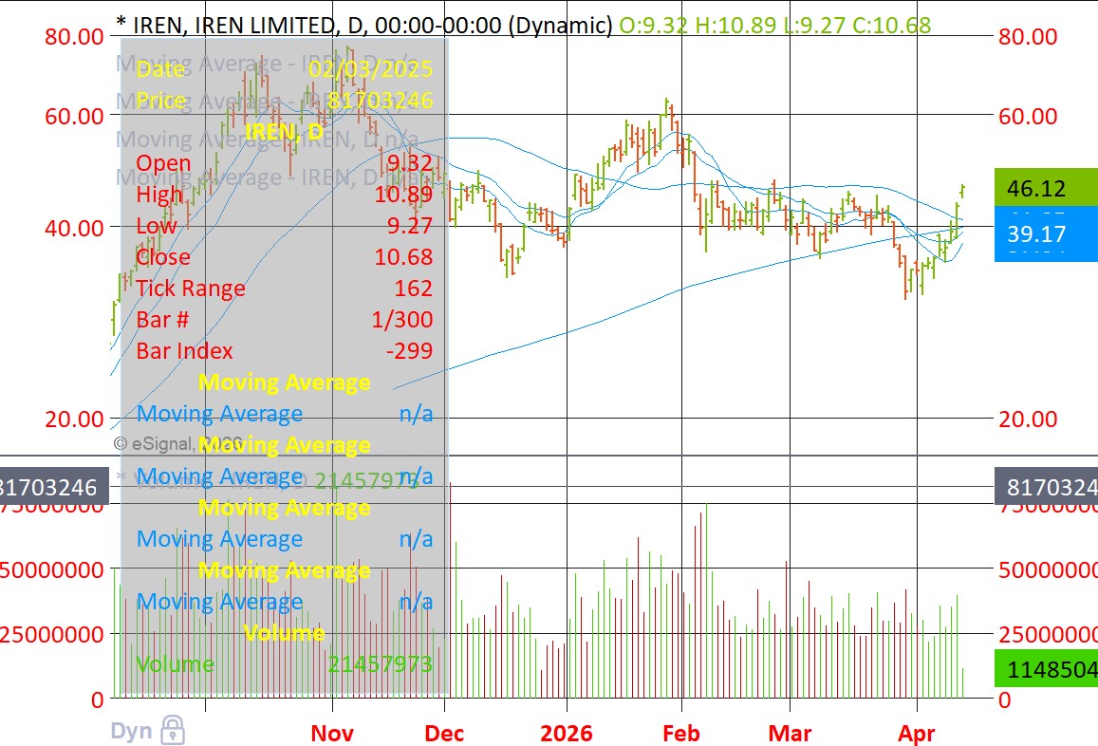1098x746 pixels.
Task: Click the 2026 label on time axis
Action: coord(567,734)
